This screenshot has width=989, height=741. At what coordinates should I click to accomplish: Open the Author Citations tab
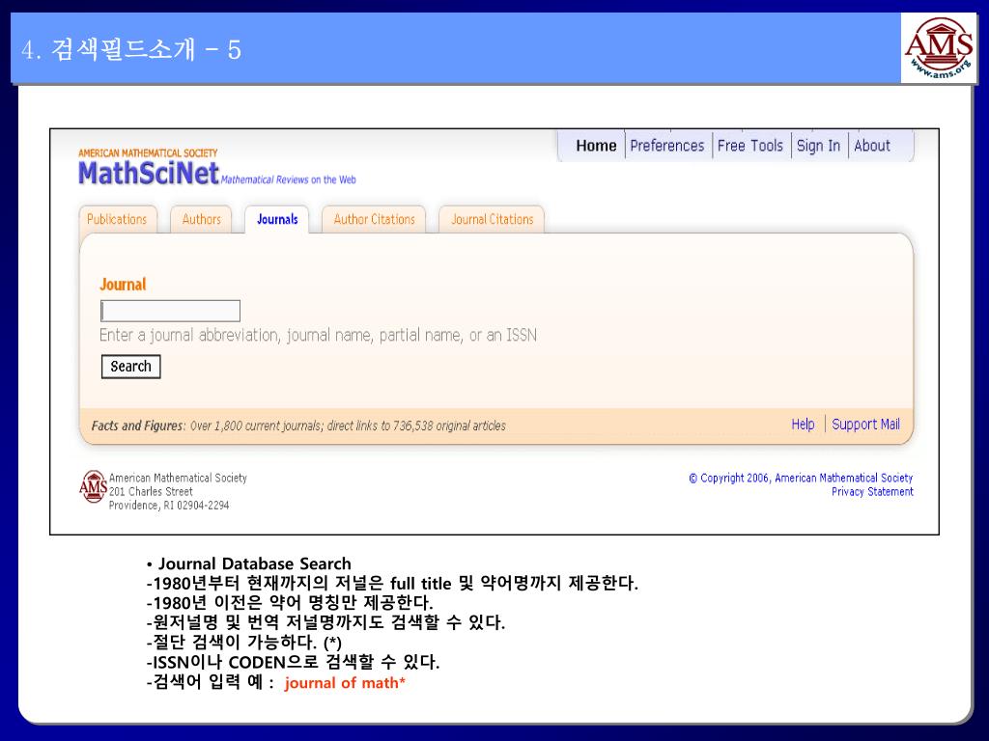(374, 219)
